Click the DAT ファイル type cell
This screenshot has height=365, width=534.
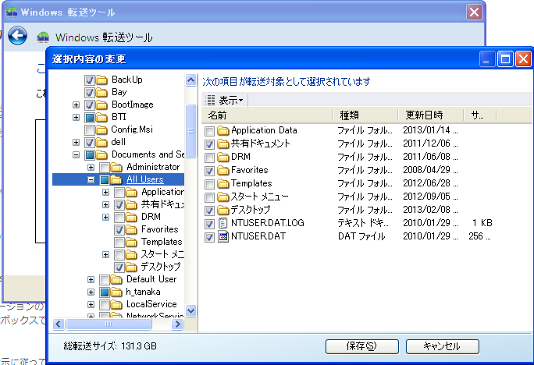coord(361,236)
